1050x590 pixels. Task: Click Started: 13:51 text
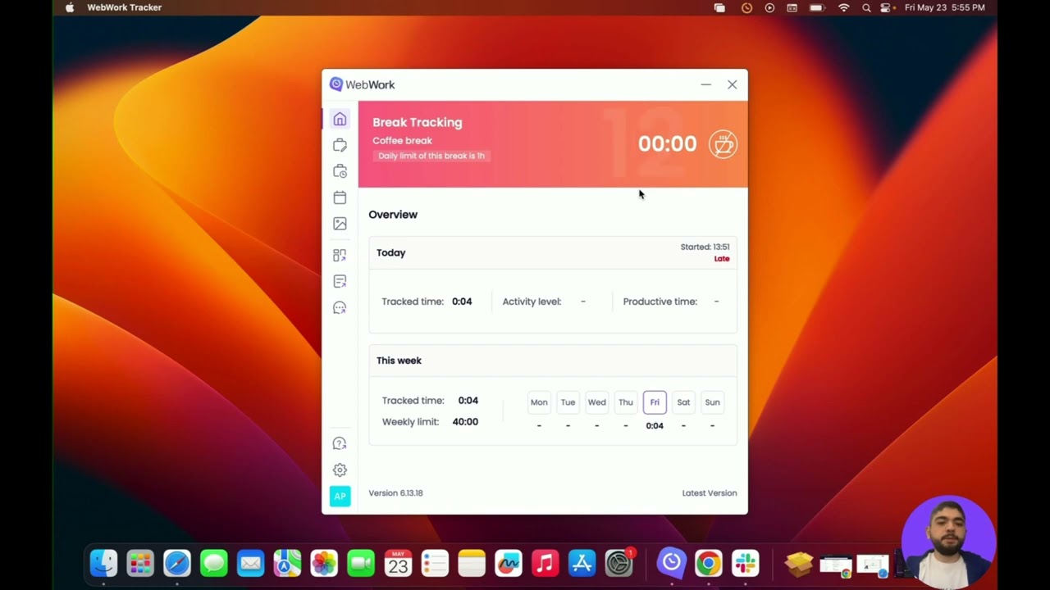705,247
